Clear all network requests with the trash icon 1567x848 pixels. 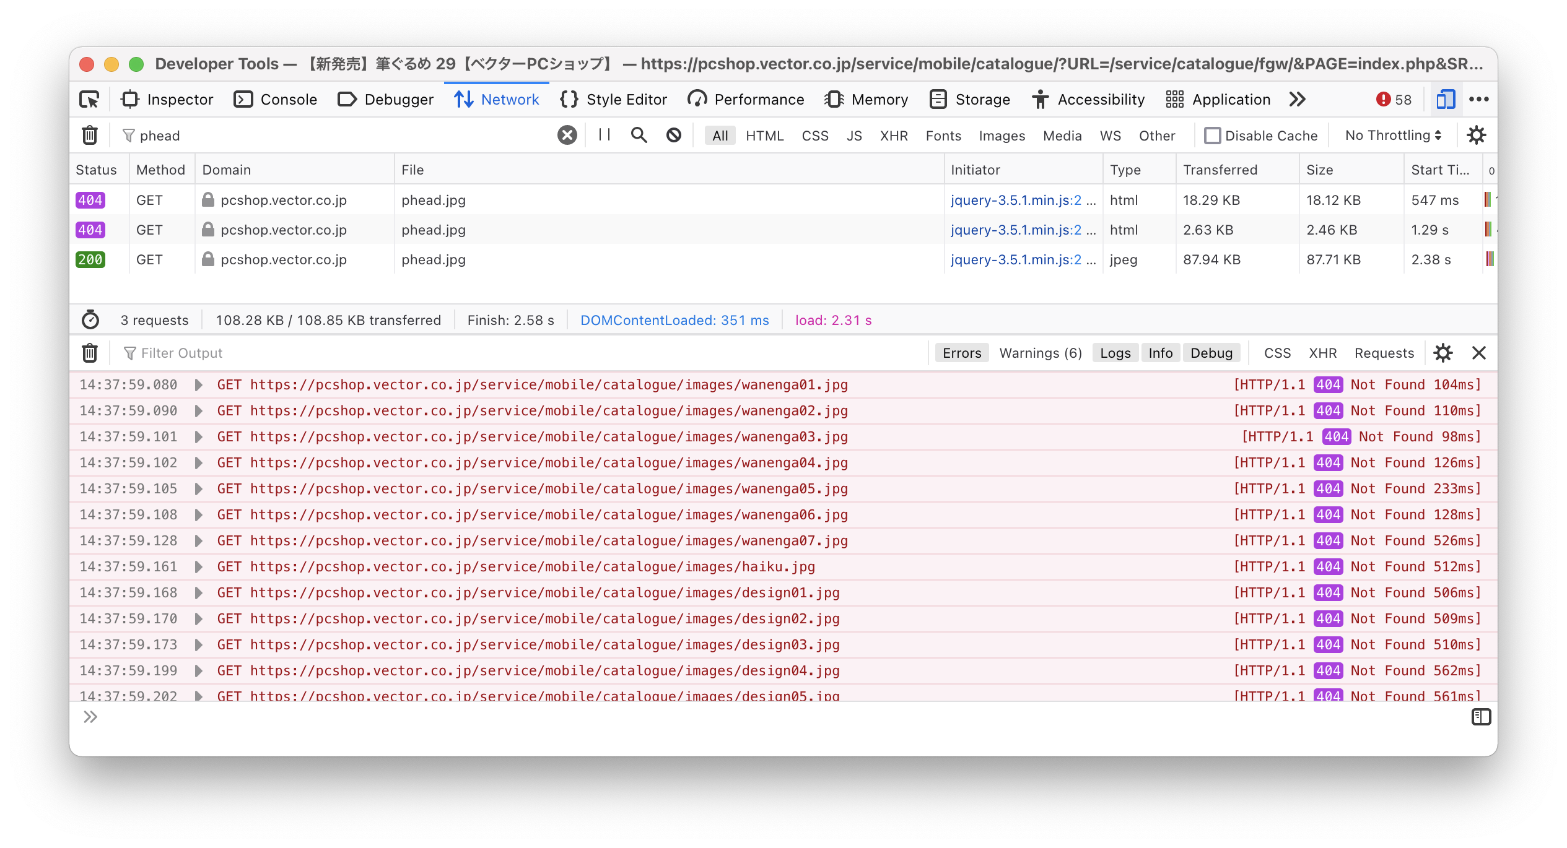[x=89, y=135]
